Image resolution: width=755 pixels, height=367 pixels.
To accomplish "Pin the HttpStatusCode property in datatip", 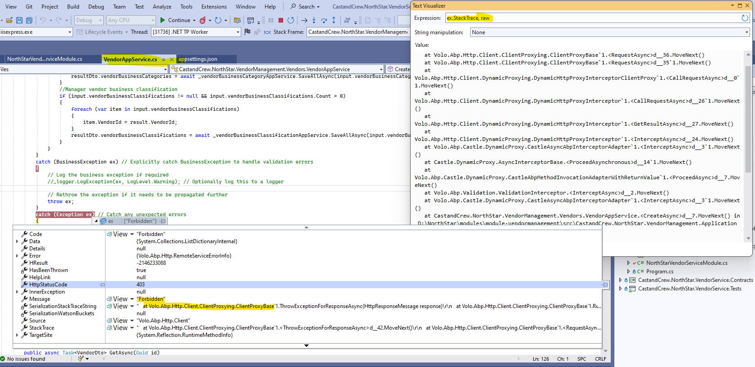I will coord(102,285).
